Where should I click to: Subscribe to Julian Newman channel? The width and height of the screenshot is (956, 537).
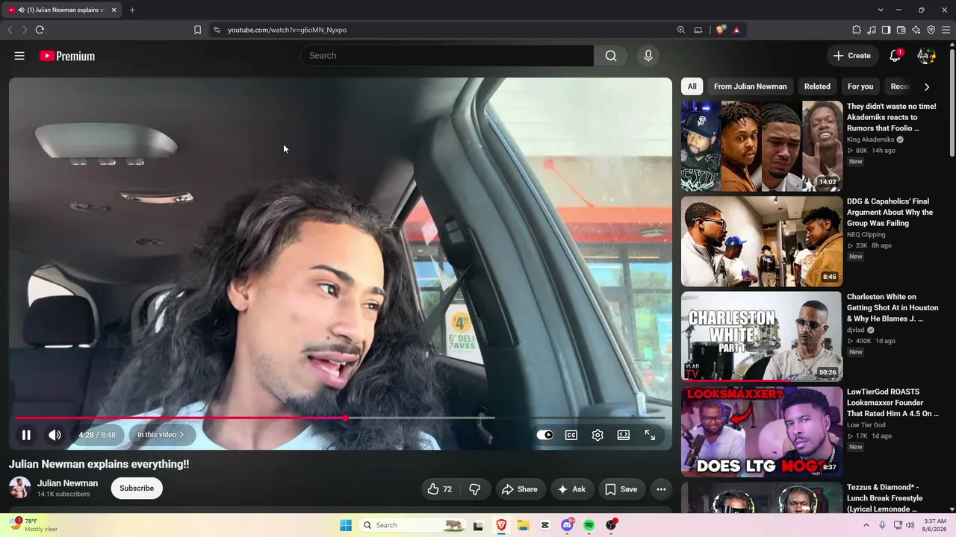(137, 489)
